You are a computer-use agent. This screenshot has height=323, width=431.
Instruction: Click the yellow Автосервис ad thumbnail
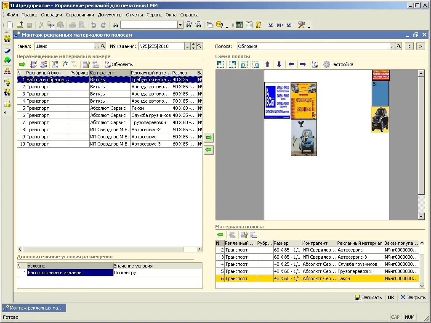click(x=304, y=101)
